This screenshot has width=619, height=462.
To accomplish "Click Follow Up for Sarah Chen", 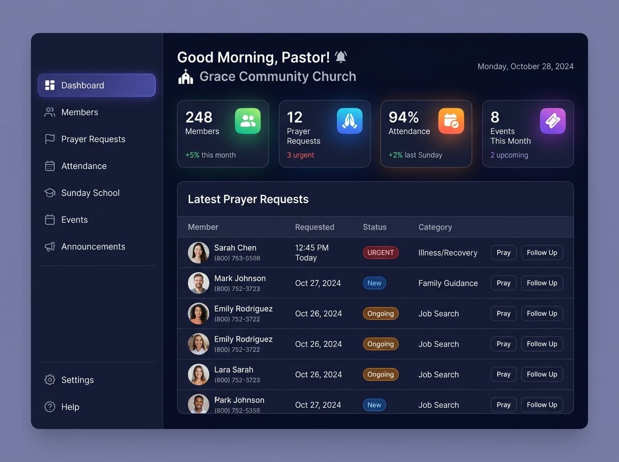I will point(542,253).
